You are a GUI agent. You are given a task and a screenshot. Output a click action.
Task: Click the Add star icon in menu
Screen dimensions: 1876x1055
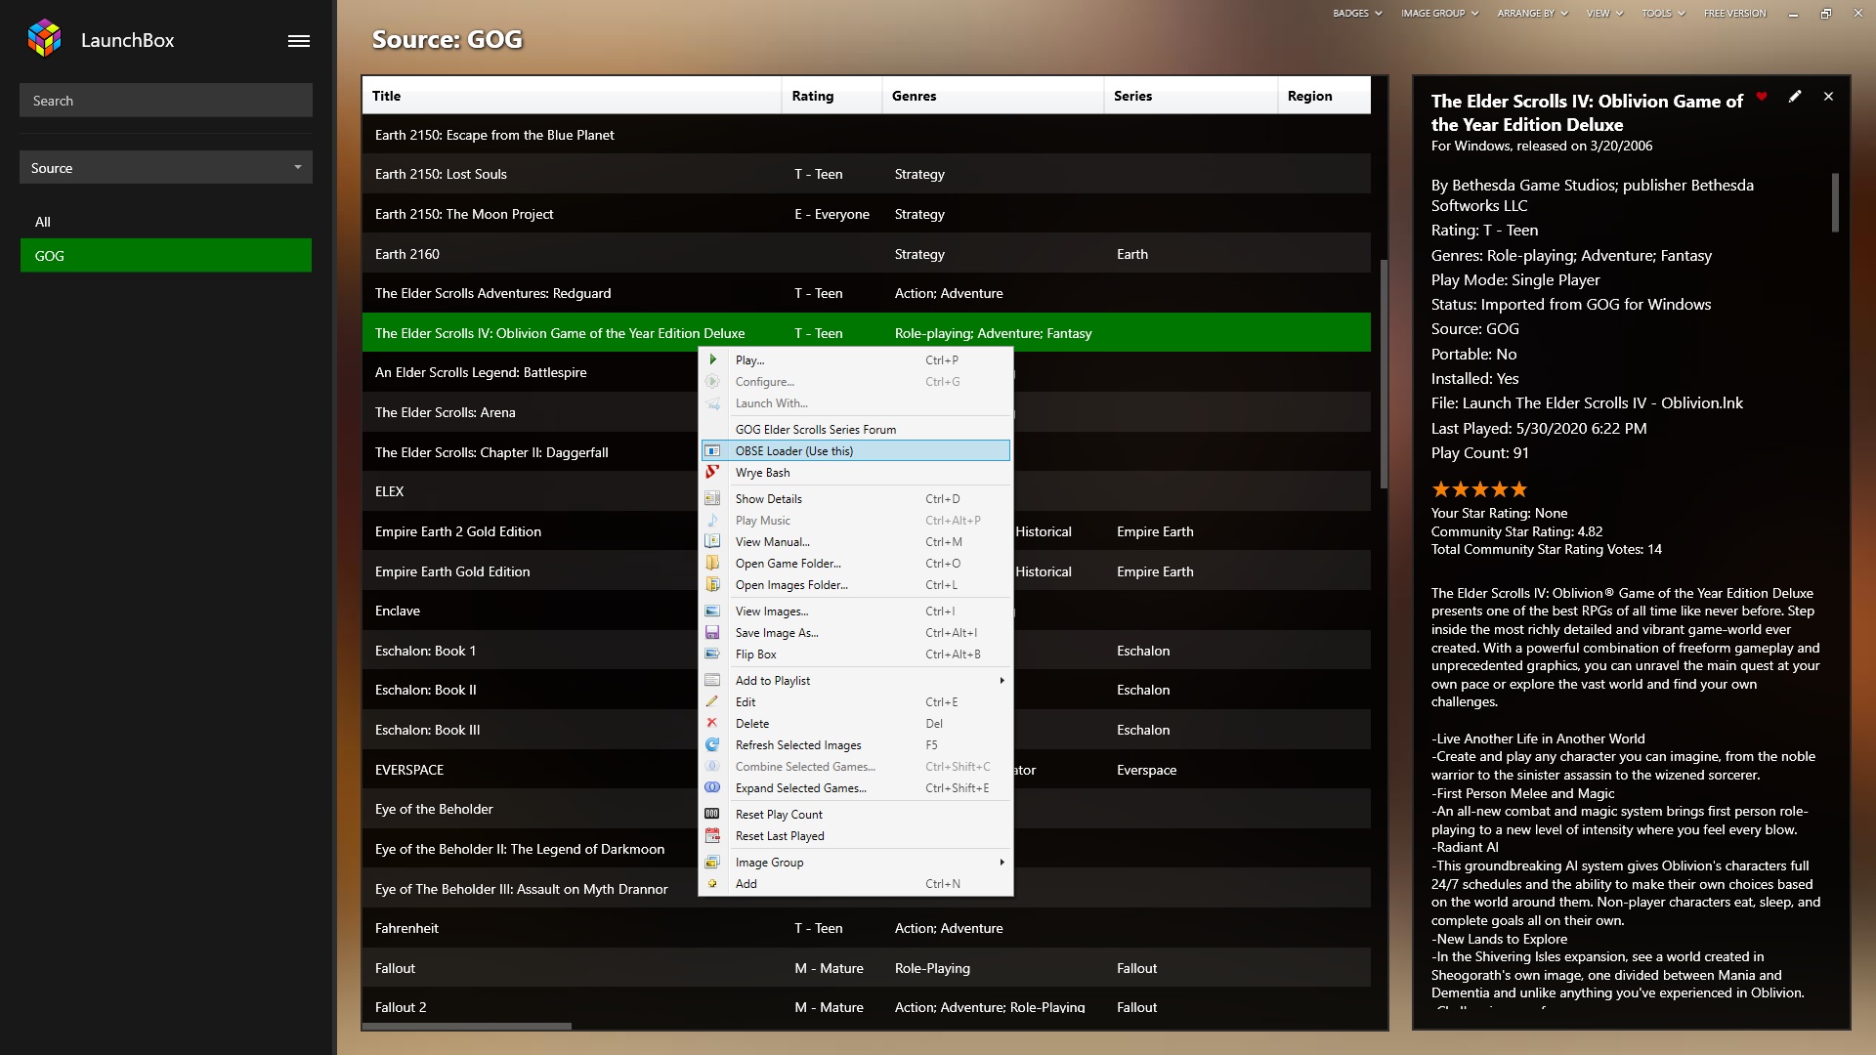tap(712, 883)
